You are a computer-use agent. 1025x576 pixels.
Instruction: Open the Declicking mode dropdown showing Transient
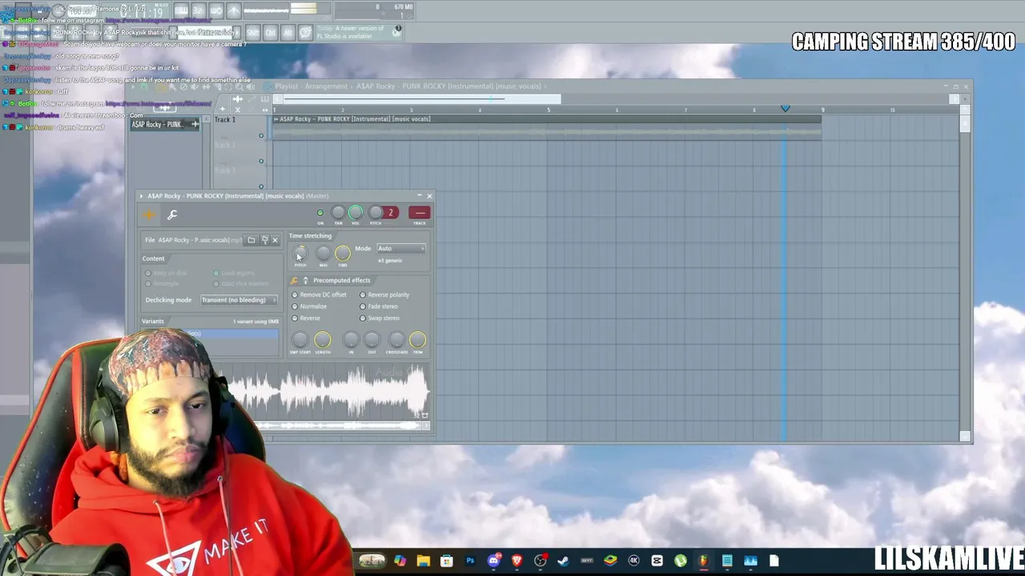239,300
